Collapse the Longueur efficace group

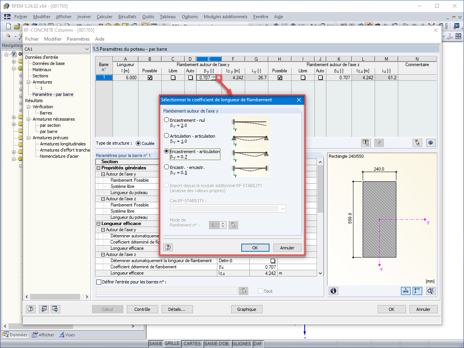[x=98, y=223]
